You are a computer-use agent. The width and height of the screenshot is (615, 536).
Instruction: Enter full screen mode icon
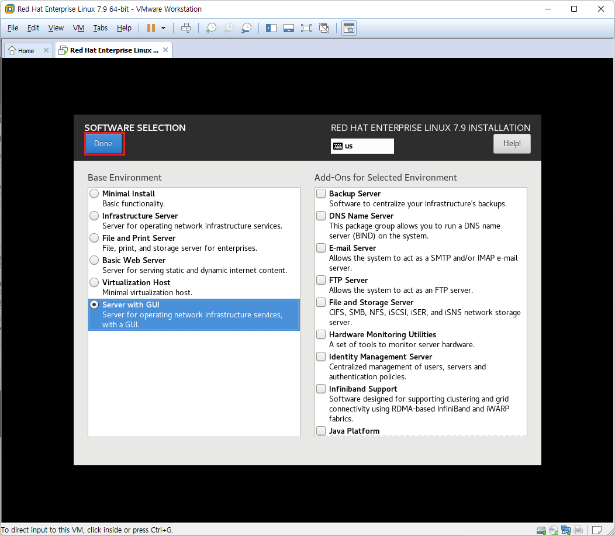coord(306,28)
